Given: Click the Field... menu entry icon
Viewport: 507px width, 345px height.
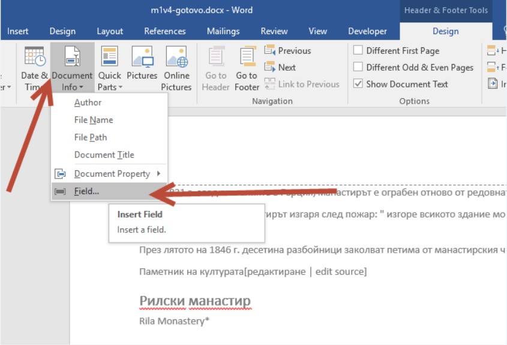Looking at the screenshot, I should (x=60, y=192).
